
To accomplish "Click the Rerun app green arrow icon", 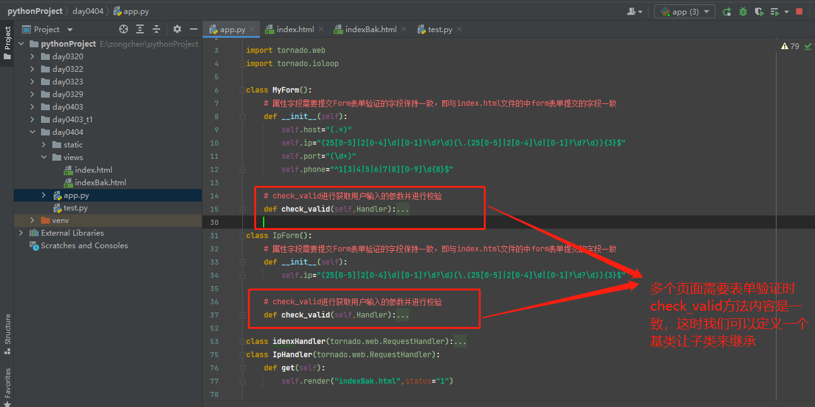I will pos(727,11).
